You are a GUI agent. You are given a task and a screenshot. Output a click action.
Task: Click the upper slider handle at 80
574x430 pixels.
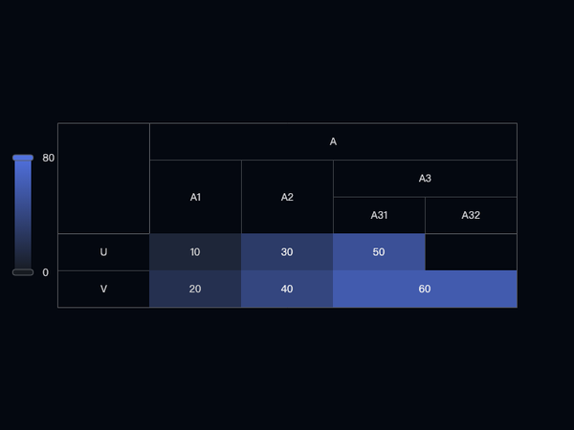click(x=23, y=158)
